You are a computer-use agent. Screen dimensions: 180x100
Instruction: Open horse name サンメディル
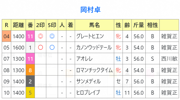(x=88, y=81)
